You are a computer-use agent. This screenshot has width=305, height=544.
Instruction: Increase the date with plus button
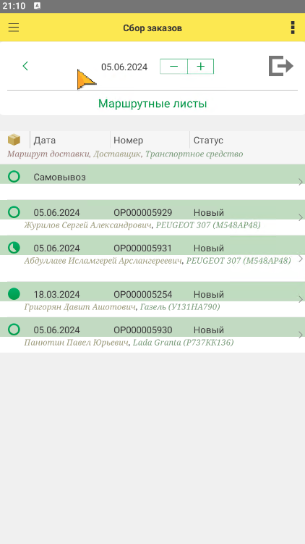pyautogui.click(x=201, y=67)
